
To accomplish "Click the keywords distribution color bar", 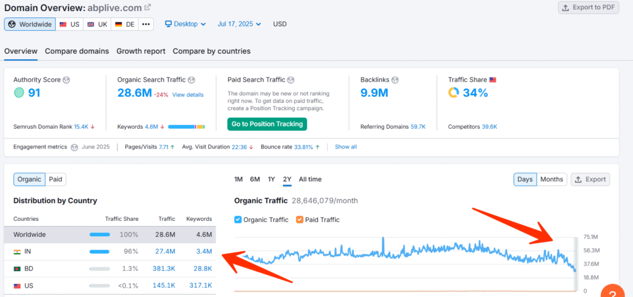I will click(187, 127).
